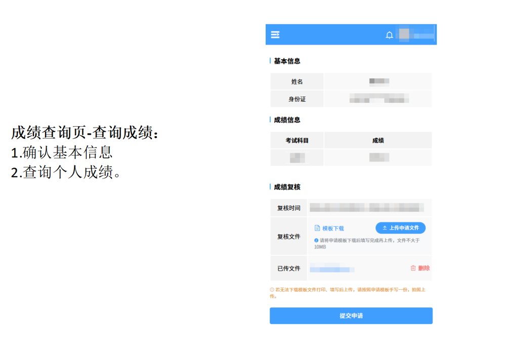Open the uploaded file link beside 已传文件
Image resolution: width=506 pixels, height=349 pixels.
[x=332, y=269]
